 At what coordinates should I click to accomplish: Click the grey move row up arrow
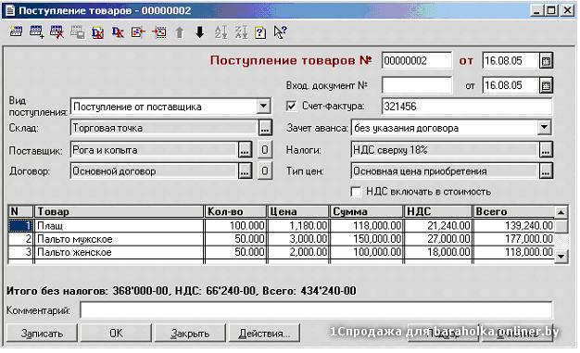tap(180, 32)
